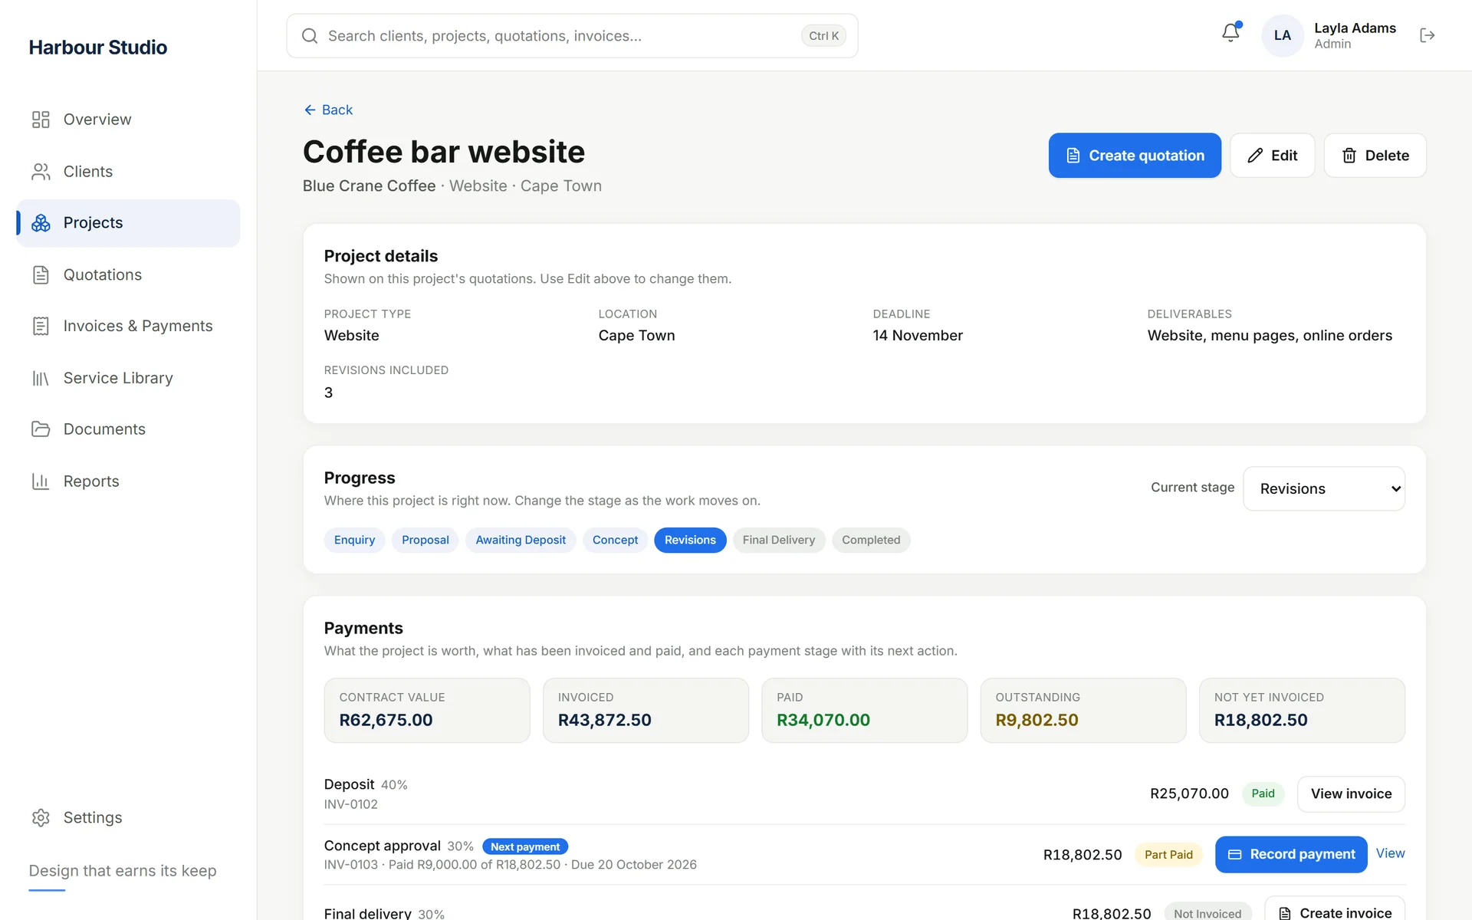Click the Next payment badge
The height and width of the screenshot is (920, 1472).
525,847
